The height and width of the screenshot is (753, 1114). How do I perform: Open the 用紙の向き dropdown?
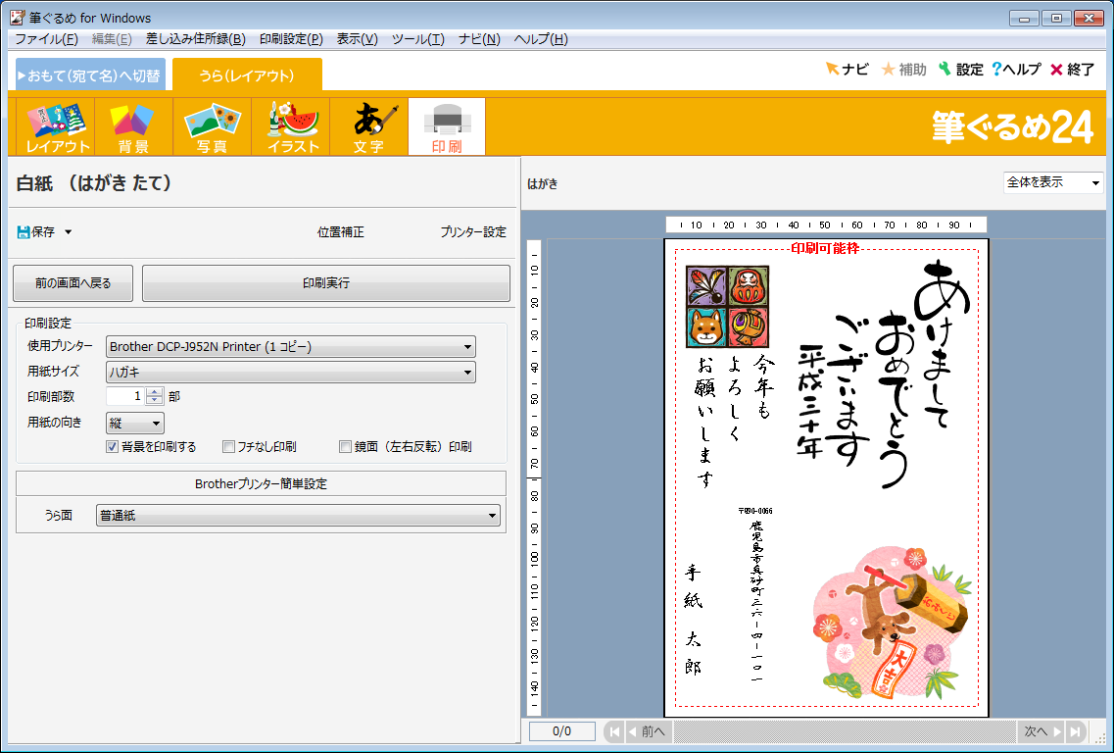pos(135,424)
